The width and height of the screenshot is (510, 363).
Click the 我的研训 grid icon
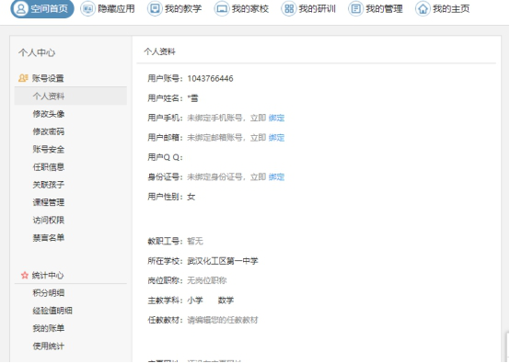coord(288,9)
